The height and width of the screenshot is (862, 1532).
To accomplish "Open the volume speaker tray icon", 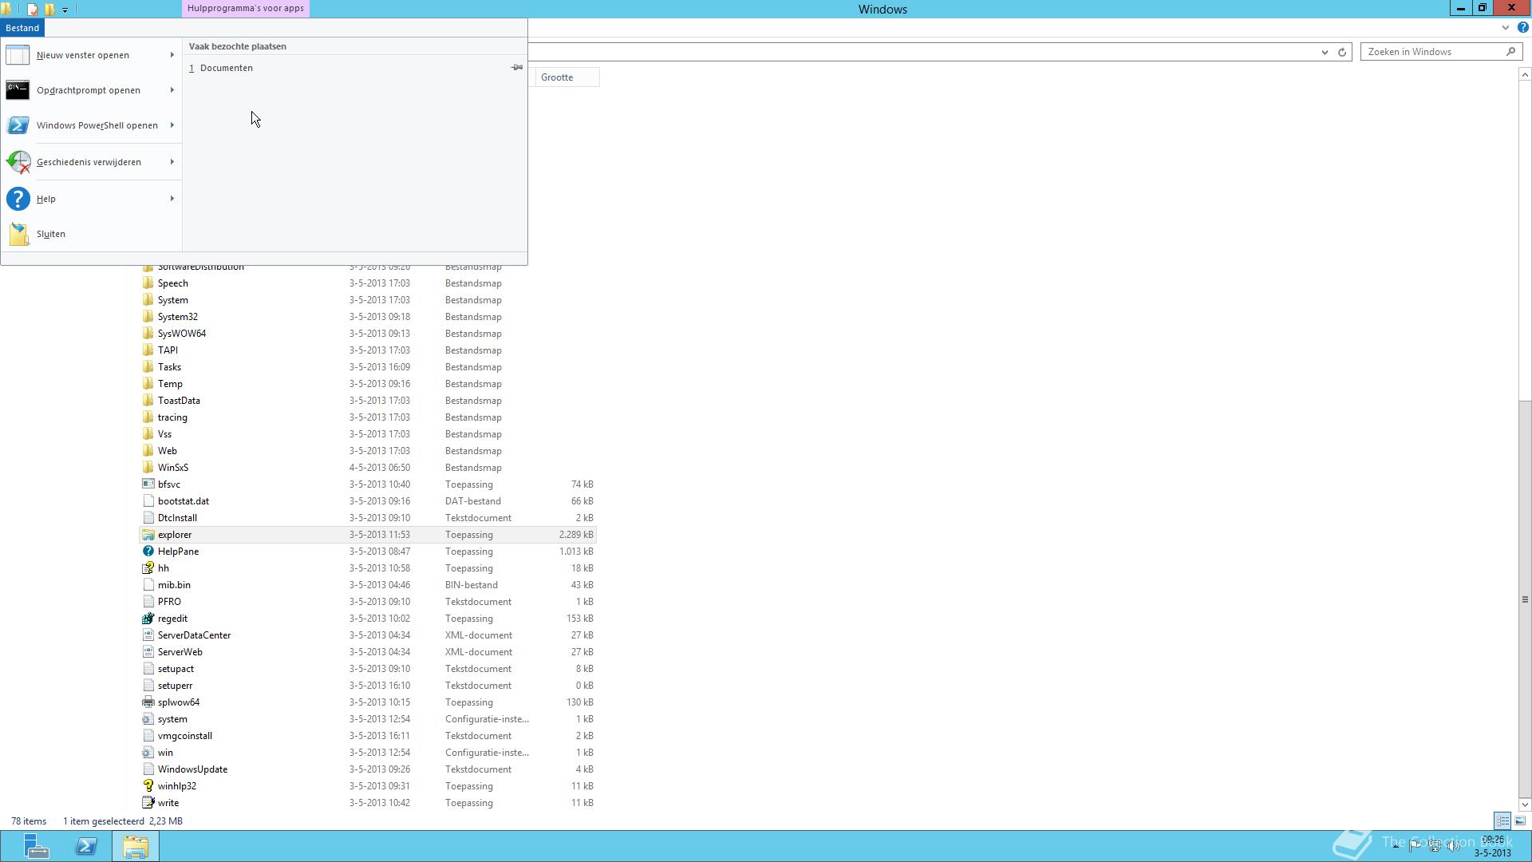I will 1454,846.
